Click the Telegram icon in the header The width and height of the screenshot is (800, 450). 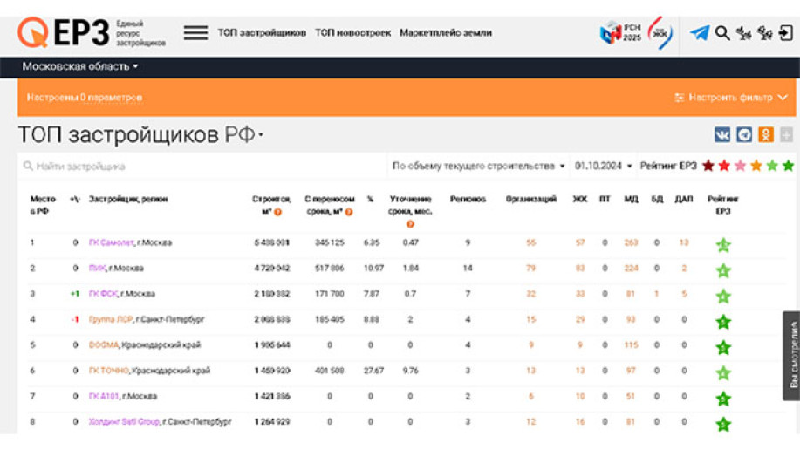click(x=699, y=33)
